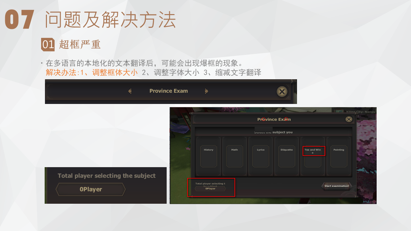Click the 07 slide number
The height and width of the screenshot is (231, 411).
point(20,20)
